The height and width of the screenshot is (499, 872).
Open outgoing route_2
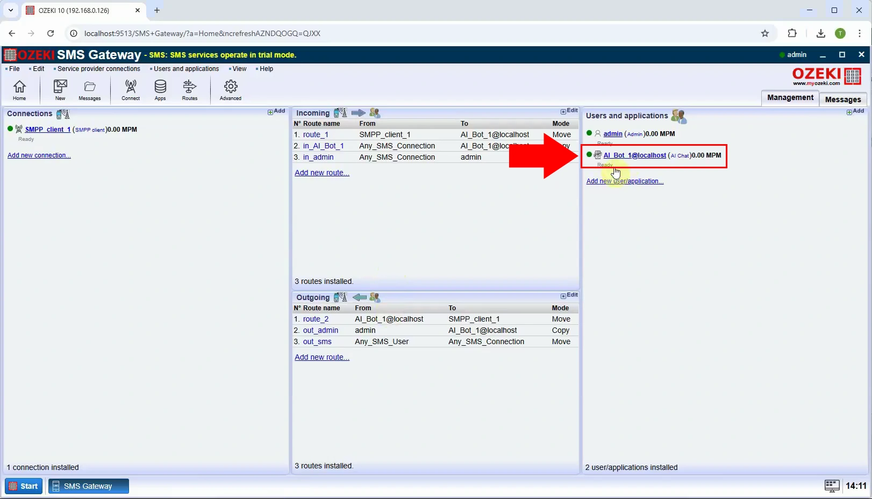[x=316, y=319]
